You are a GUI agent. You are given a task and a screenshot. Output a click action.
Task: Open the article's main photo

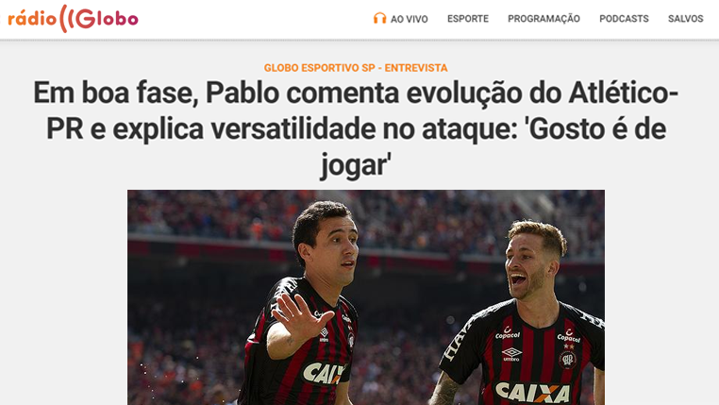click(366, 297)
